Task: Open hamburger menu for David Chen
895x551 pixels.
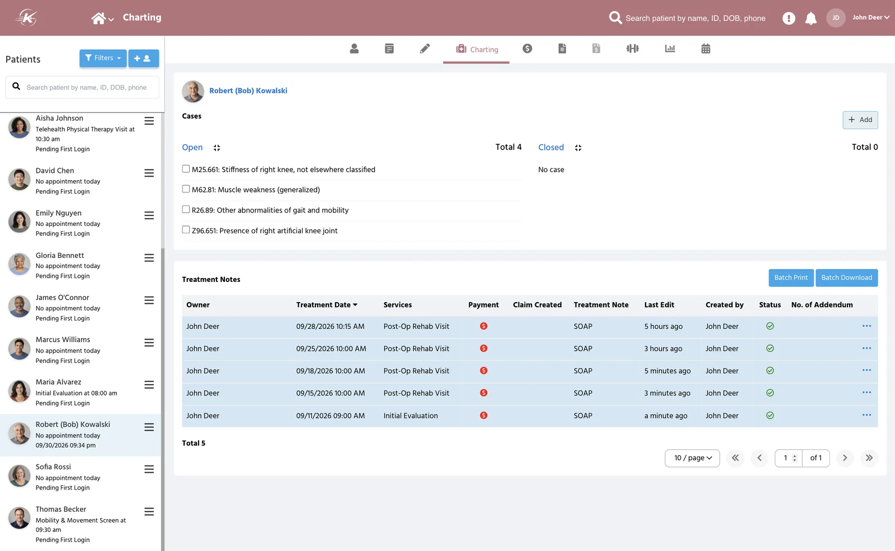Action: (149, 173)
